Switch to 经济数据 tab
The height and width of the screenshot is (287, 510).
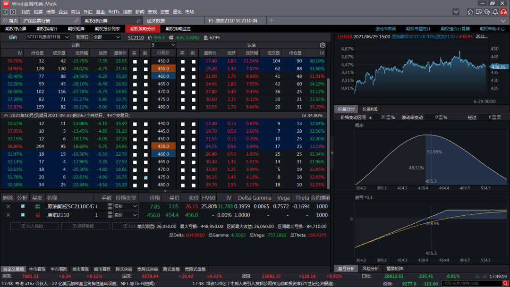(155, 20)
